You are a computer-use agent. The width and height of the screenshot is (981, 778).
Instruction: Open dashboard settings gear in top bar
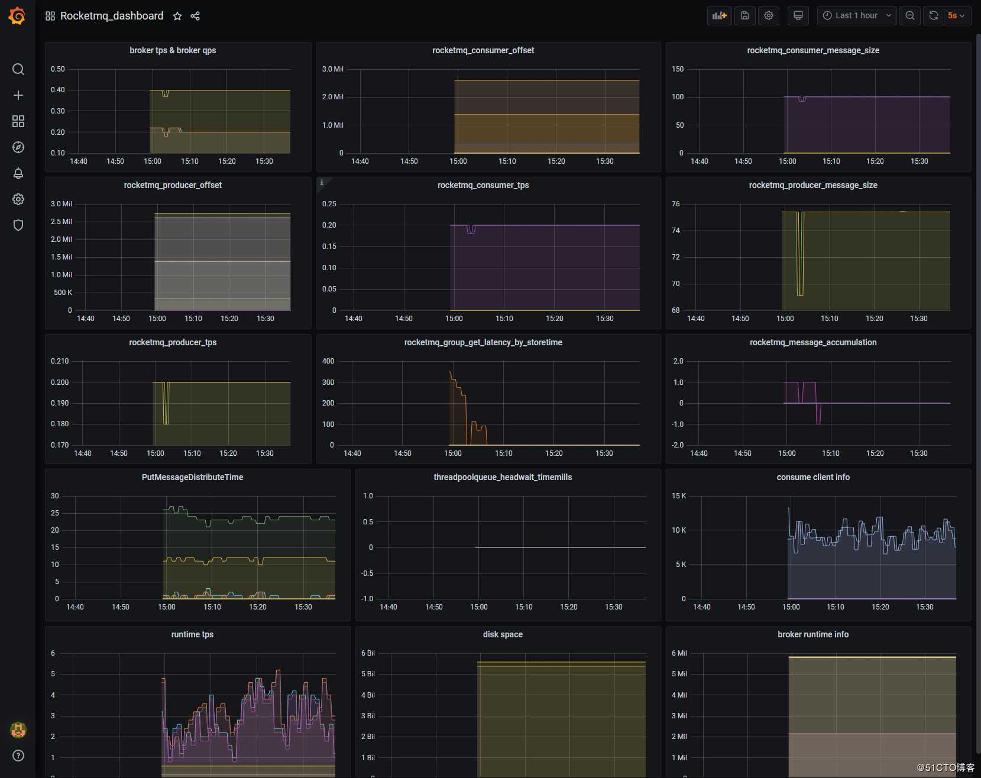(769, 16)
